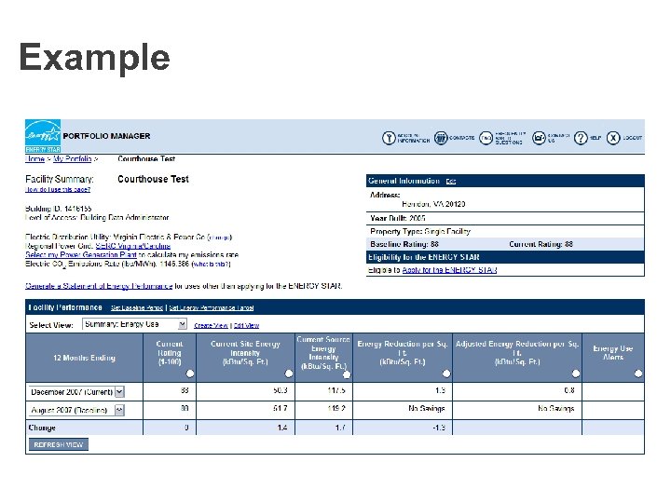Open the Account Information key icon
Screen dimensions: 671x503
click(389, 138)
